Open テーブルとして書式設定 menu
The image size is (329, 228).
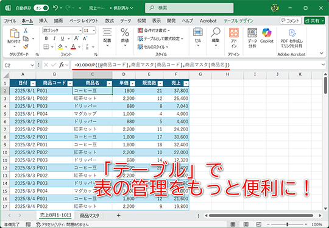(160, 38)
